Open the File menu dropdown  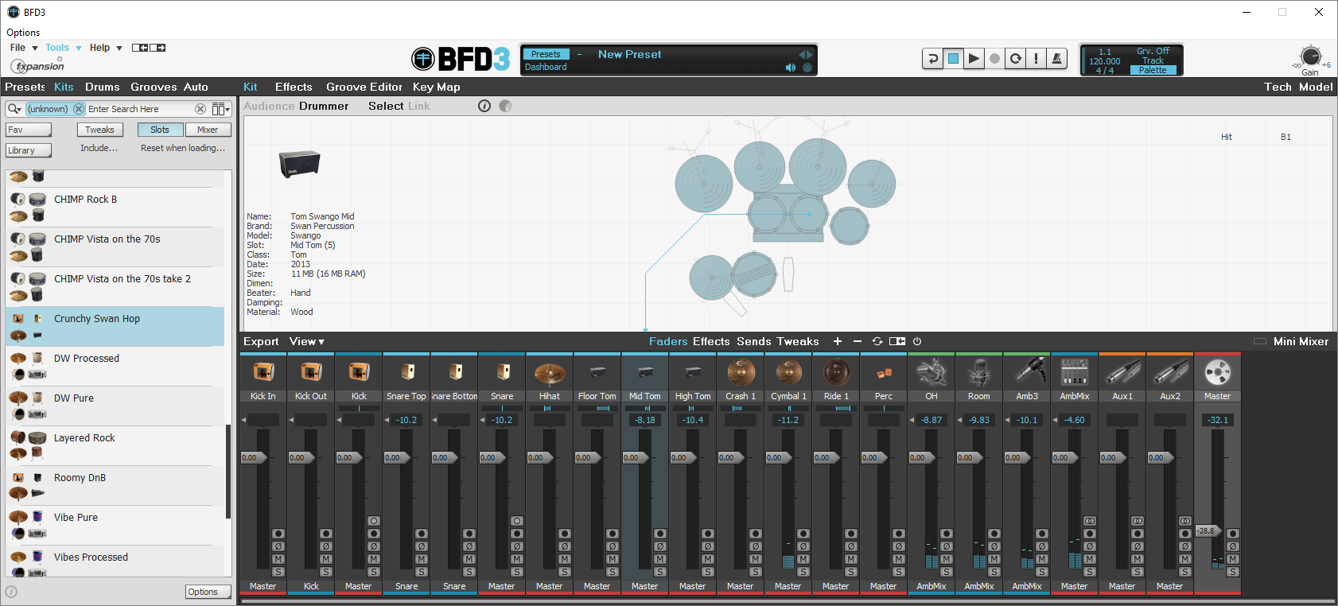pyautogui.click(x=24, y=48)
